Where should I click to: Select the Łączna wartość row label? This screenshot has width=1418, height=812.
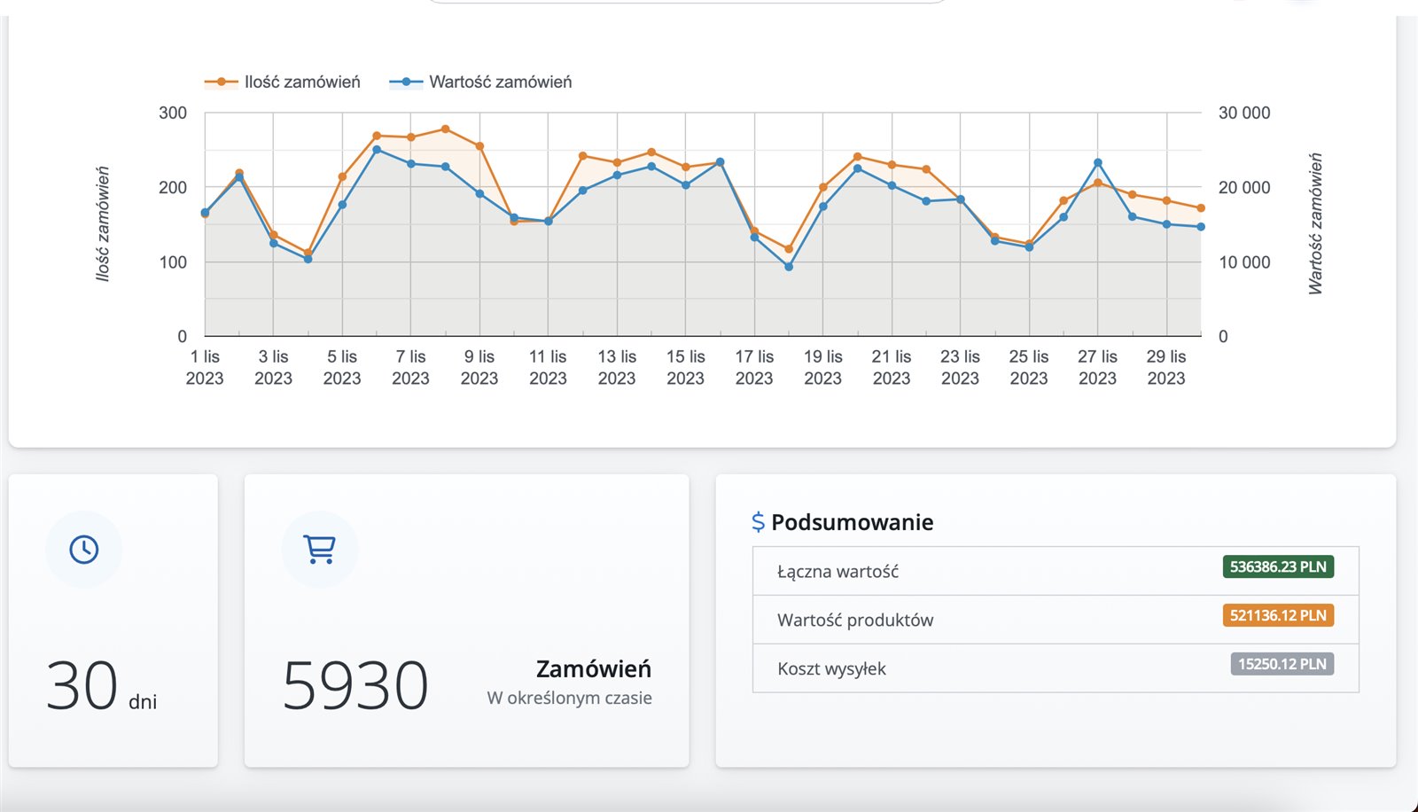pyautogui.click(x=838, y=572)
